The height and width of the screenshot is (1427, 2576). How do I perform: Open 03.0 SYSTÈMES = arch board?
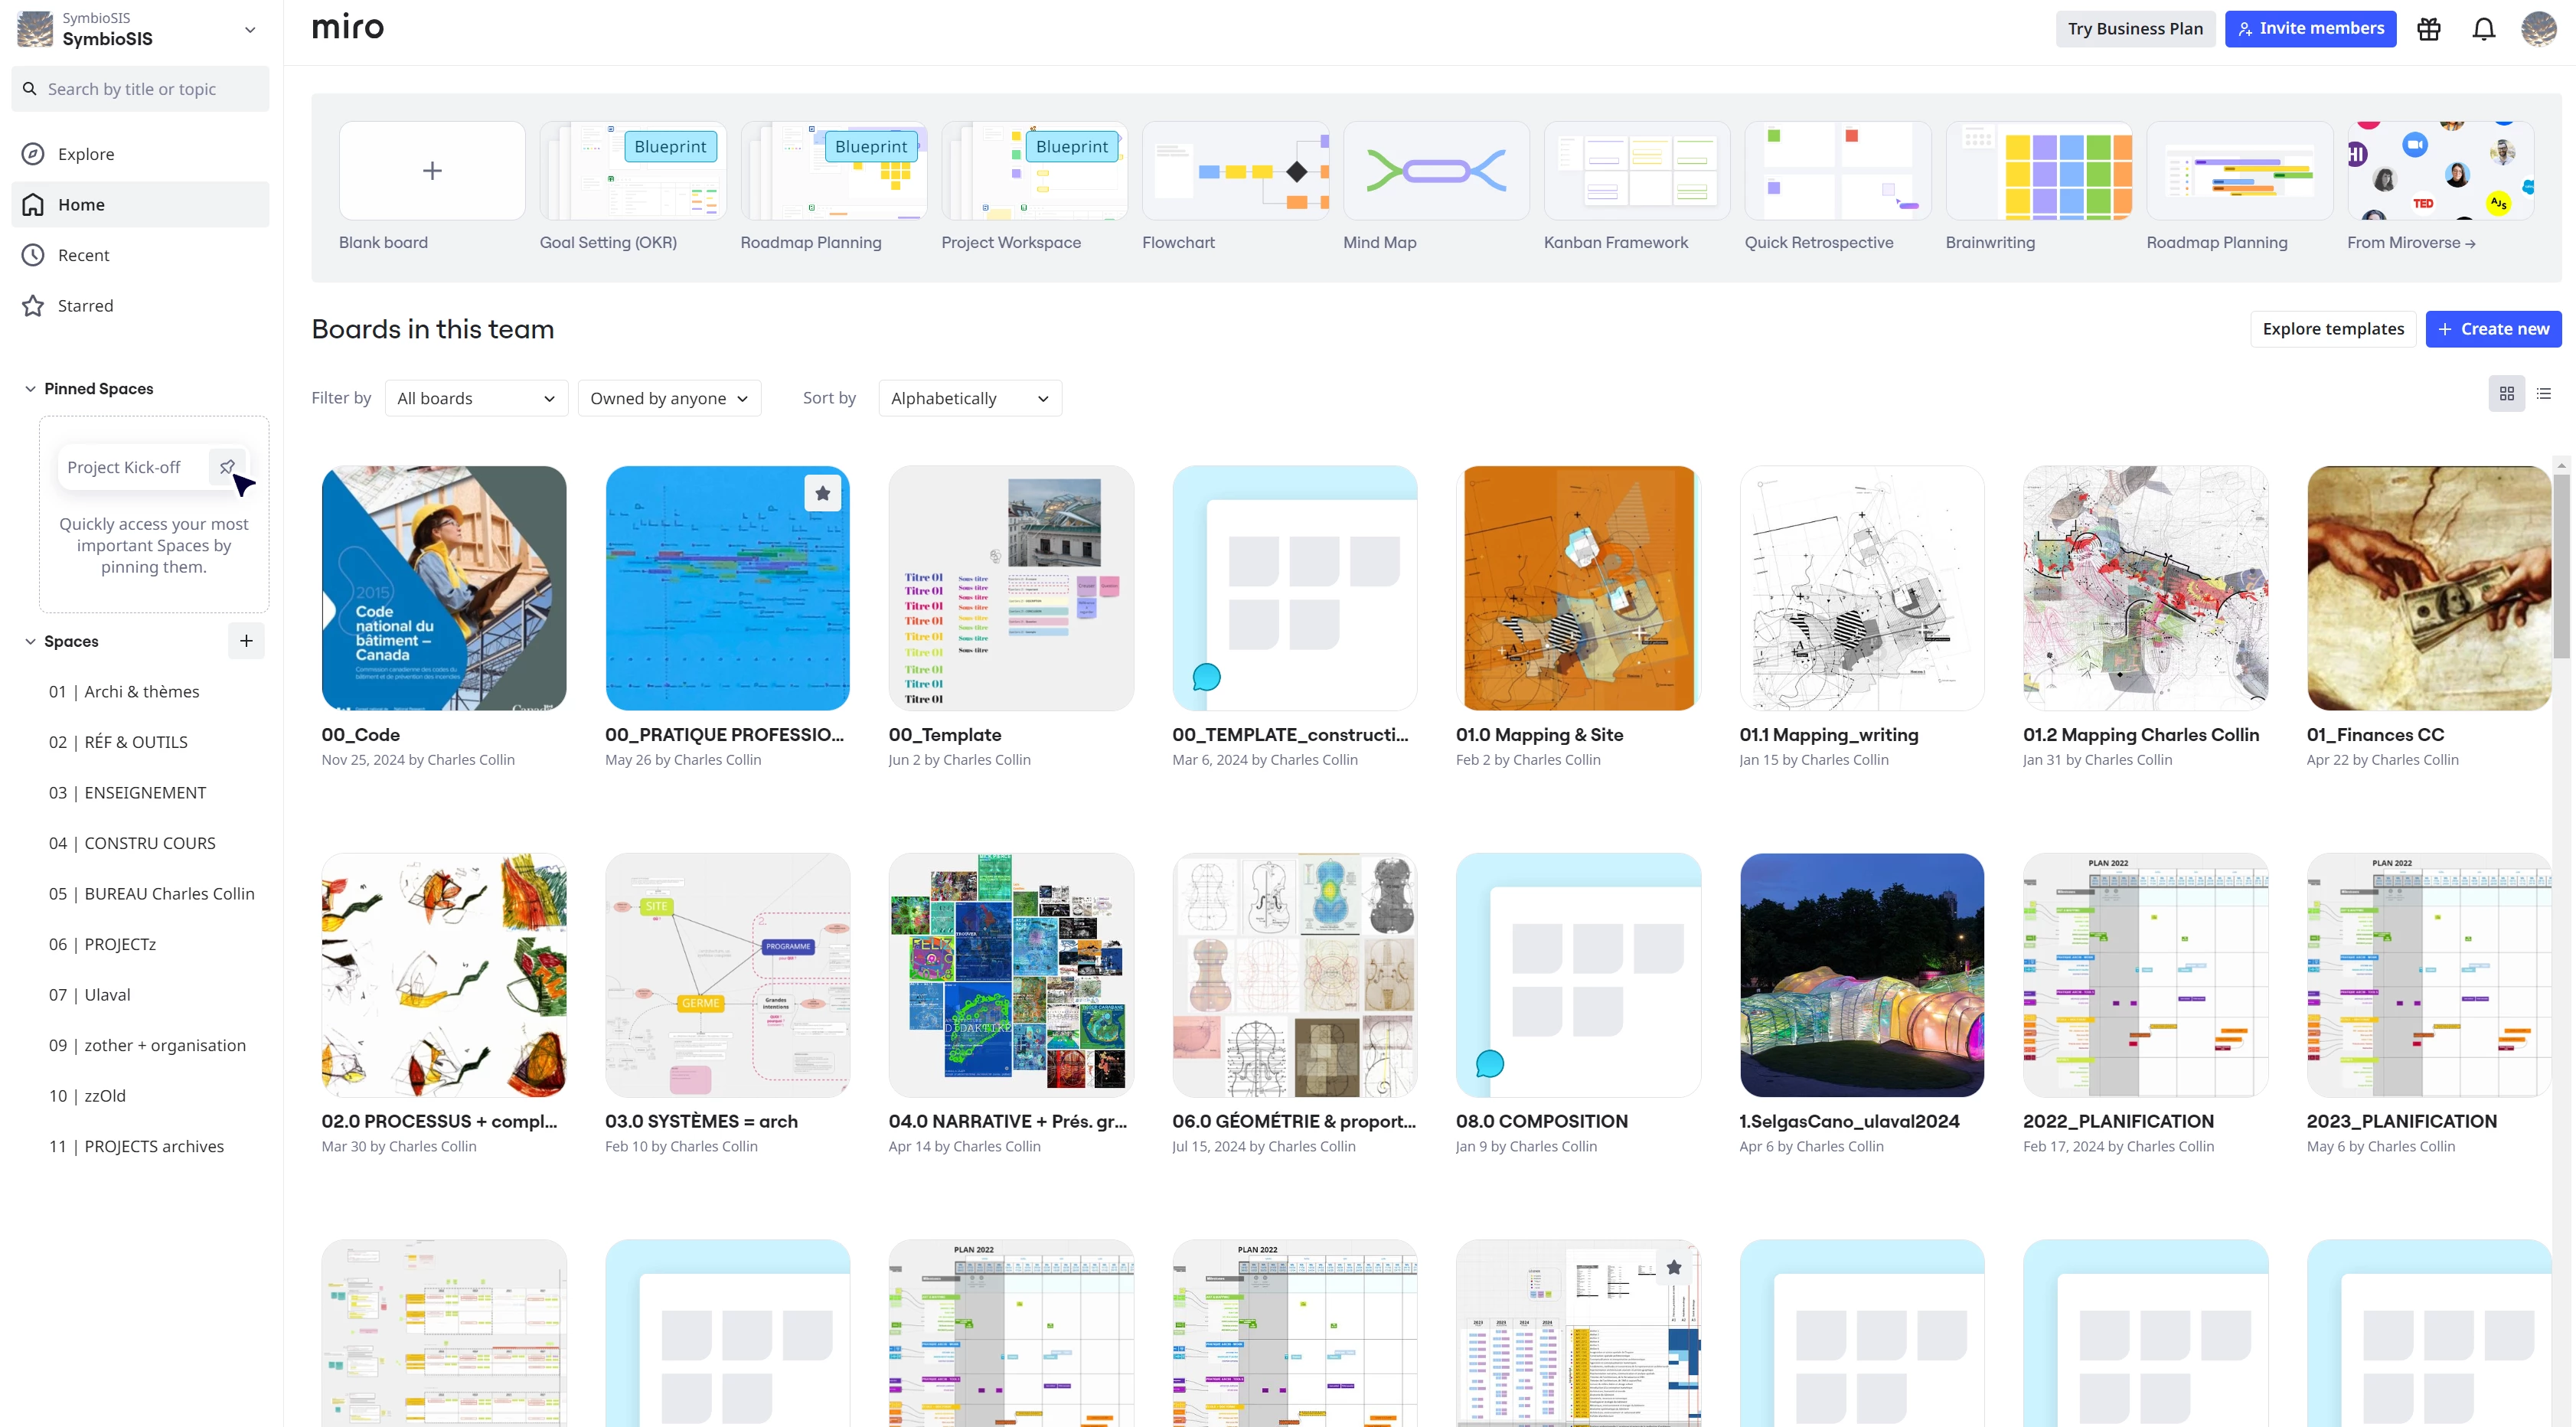[727, 975]
